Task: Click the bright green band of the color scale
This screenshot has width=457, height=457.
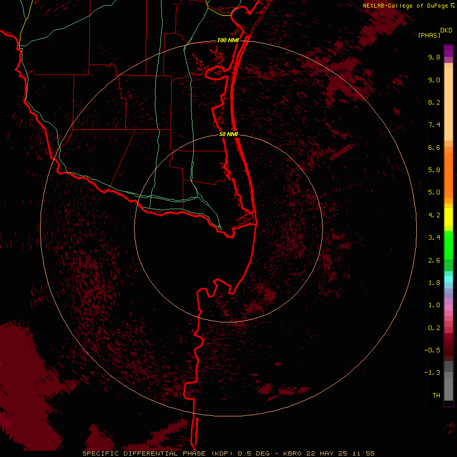Action: click(x=448, y=245)
